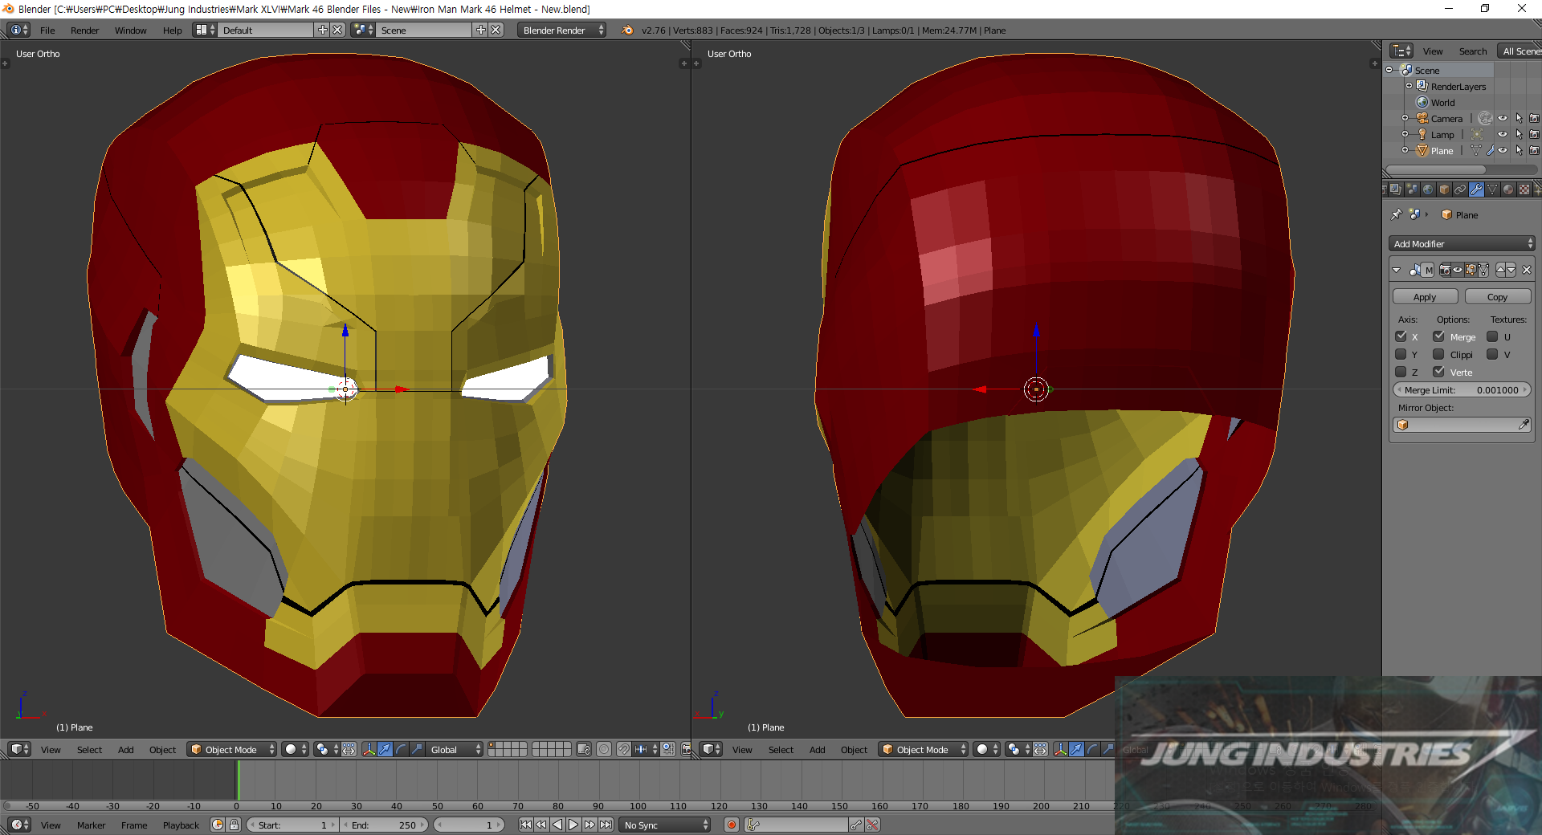Move the Mirror modifier up in stack
Image resolution: width=1542 pixels, height=835 pixels.
(x=1500, y=270)
